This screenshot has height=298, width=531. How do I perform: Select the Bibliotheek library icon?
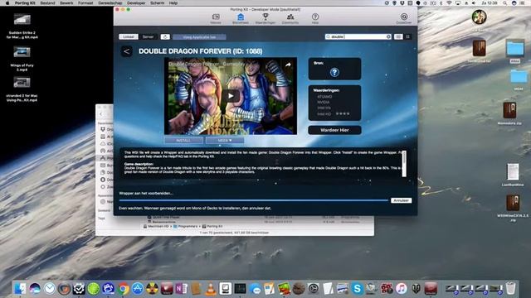tap(241, 18)
